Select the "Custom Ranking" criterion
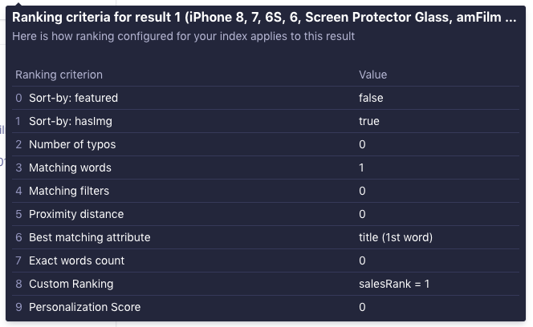This screenshot has width=533, height=327. point(71,284)
